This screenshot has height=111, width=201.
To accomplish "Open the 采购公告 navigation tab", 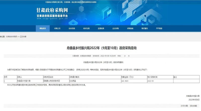I will coord(57,29).
